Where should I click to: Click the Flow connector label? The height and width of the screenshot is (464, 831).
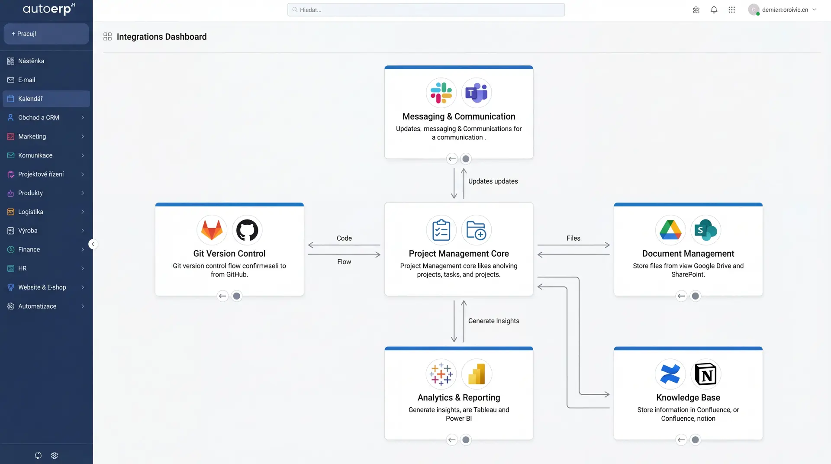pyautogui.click(x=344, y=262)
